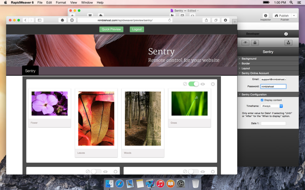Open the Help menu
Viewport: 305px width, 190px height.
pos(100,2)
